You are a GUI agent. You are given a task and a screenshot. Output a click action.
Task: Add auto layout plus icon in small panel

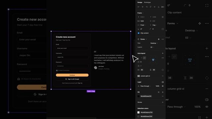pyautogui.click(x=163, y=53)
